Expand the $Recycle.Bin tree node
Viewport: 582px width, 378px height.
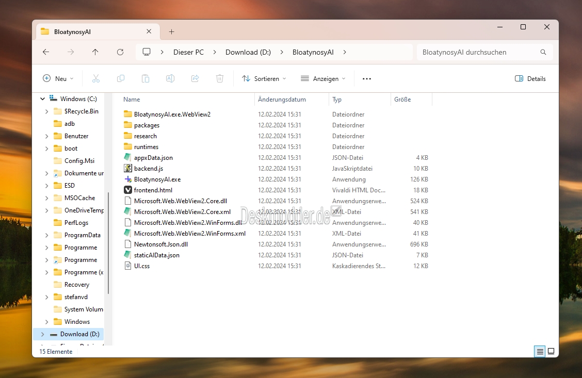pos(46,111)
